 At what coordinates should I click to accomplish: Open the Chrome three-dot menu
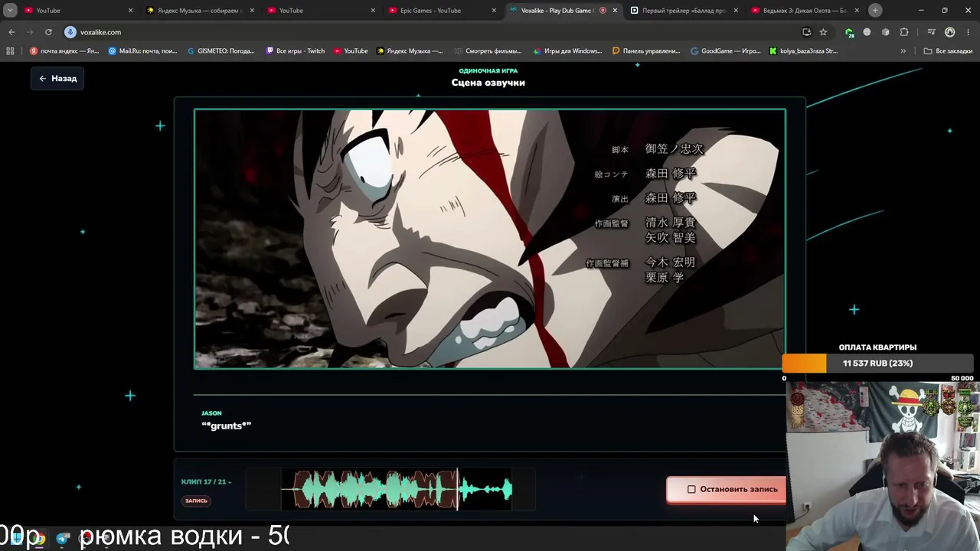tap(968, 32)
